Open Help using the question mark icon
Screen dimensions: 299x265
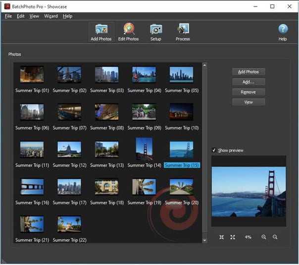[x=283, y=29]
